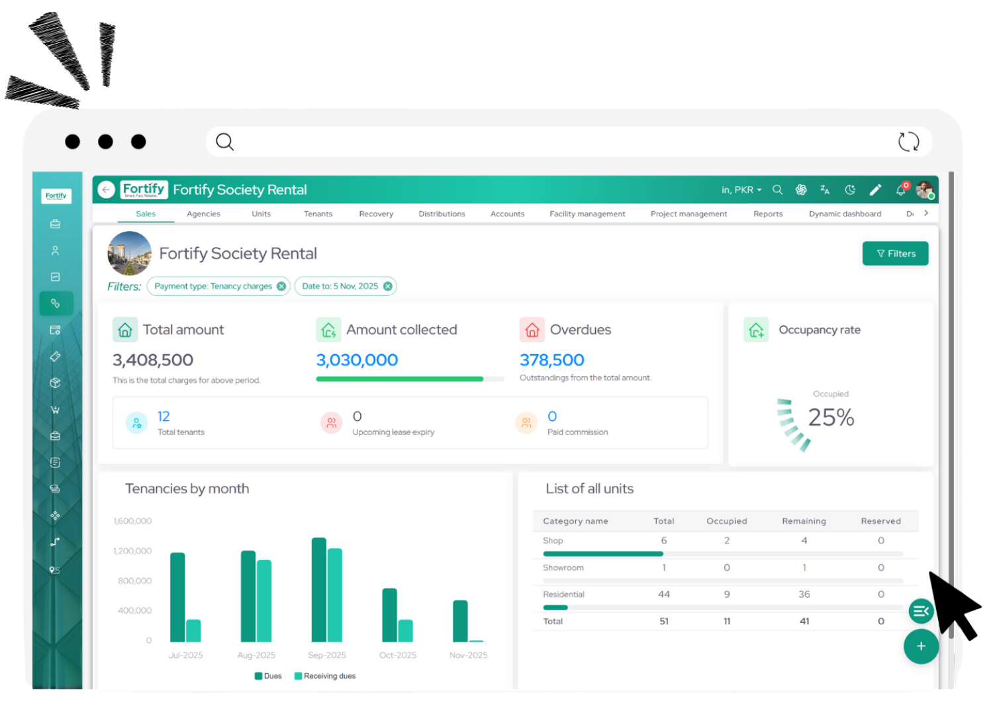Click the pencil edit icon in header
This screenshot has height=715, width=993.
tap(875, 190)
